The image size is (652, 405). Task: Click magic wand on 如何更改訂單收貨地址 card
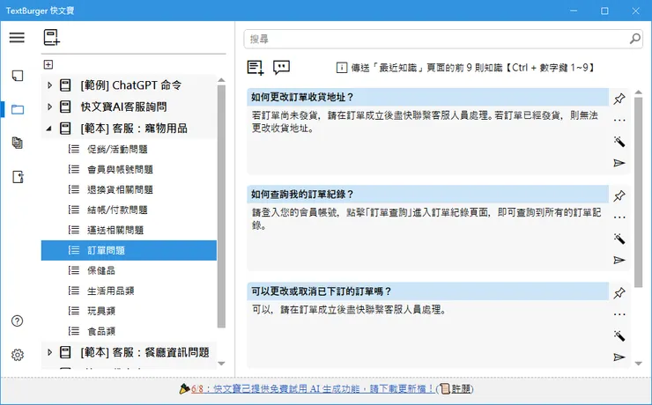point(619,142)
